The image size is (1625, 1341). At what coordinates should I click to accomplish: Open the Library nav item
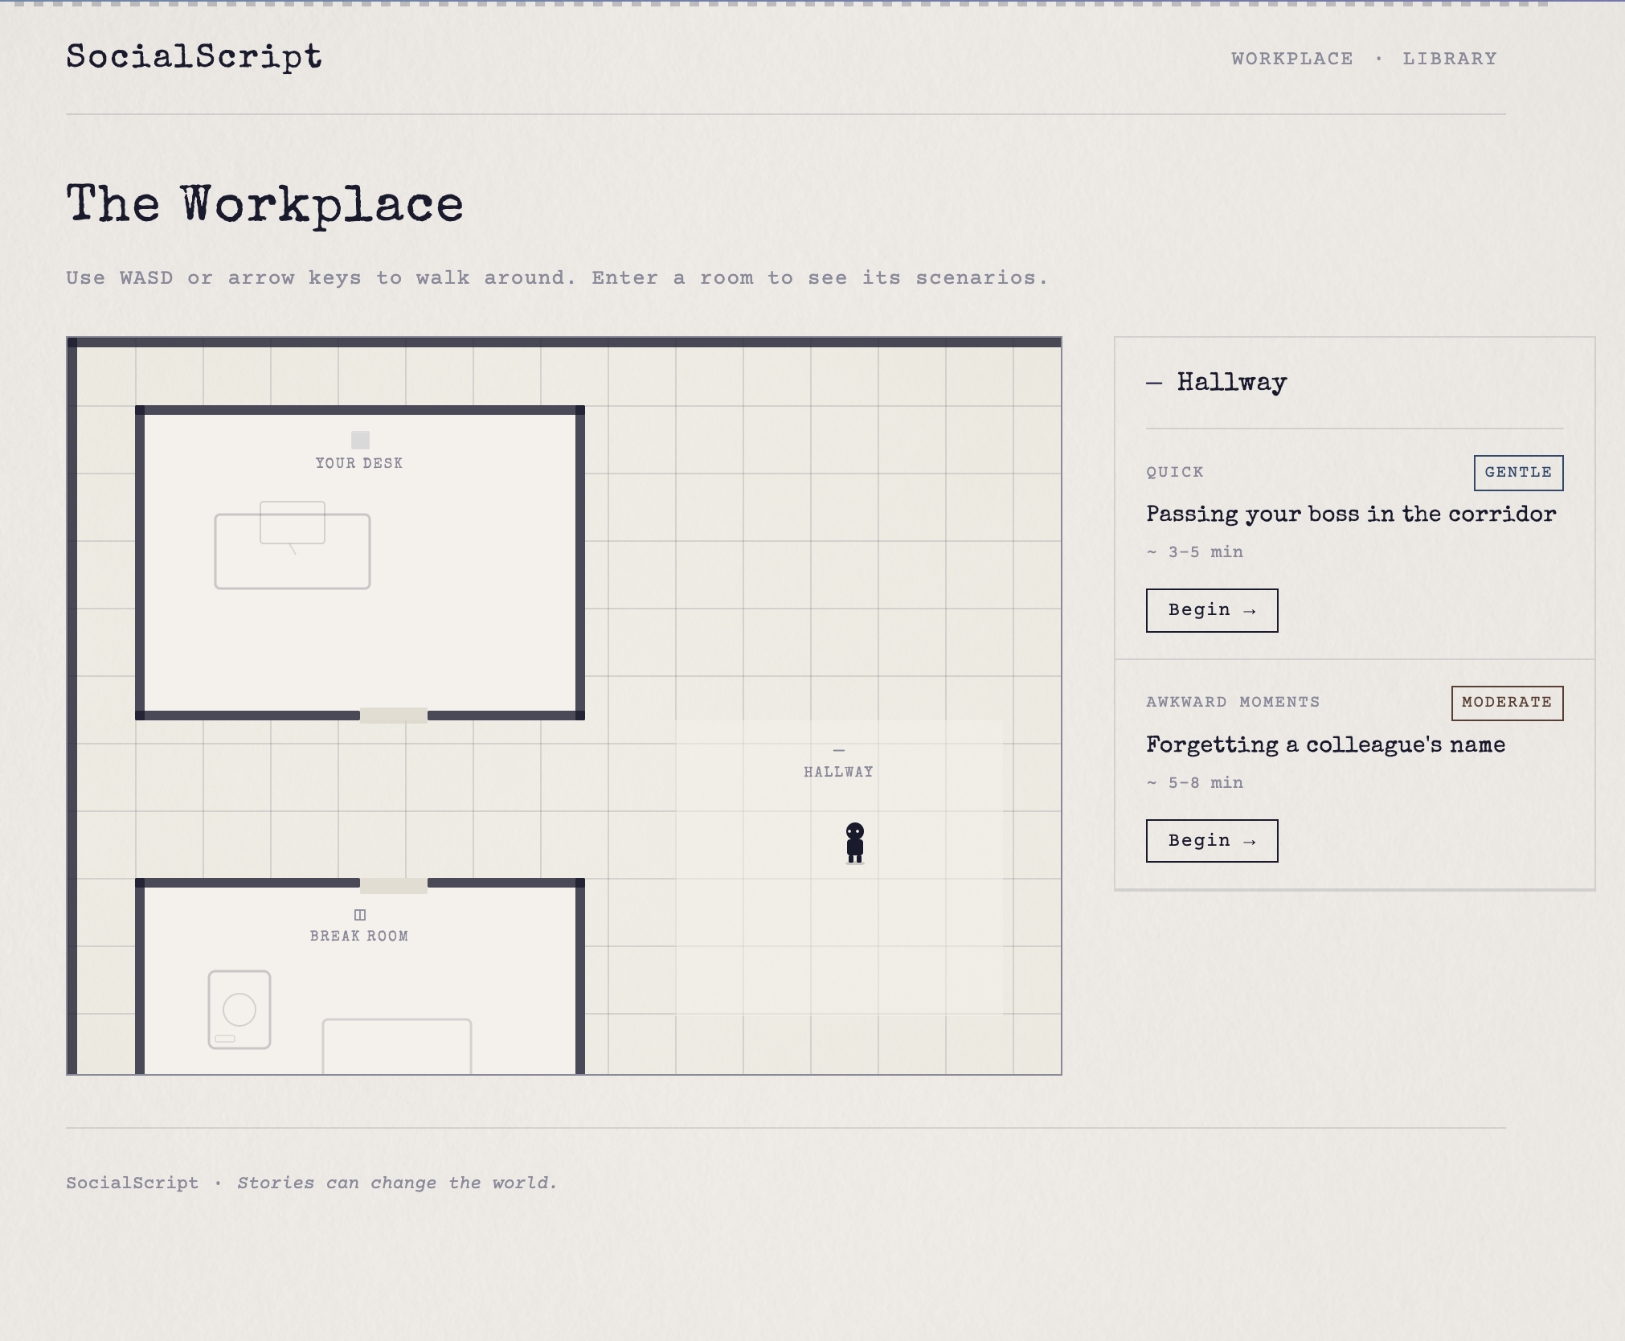[x=1449, y=59]
